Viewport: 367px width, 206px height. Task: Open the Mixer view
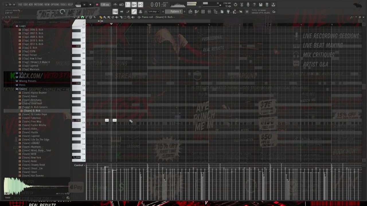point(209,11)
